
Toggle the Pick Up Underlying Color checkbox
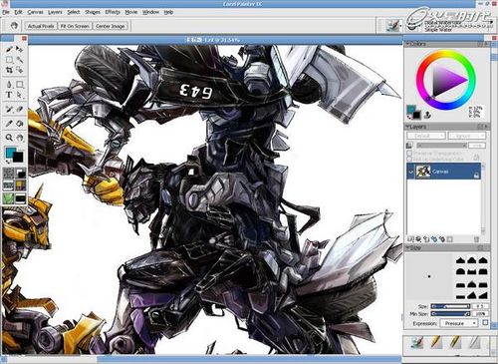coord(409,159)
